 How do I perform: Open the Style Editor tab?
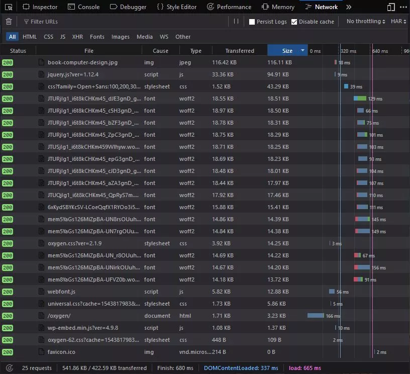click(176, 7)
